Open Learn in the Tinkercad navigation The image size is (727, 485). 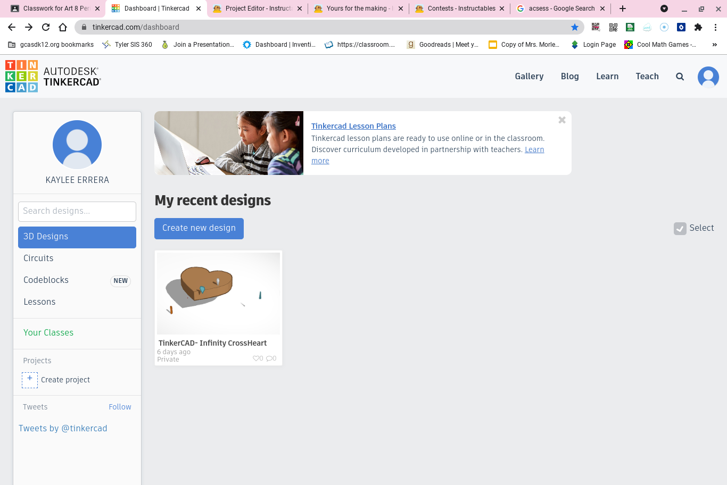607,77
